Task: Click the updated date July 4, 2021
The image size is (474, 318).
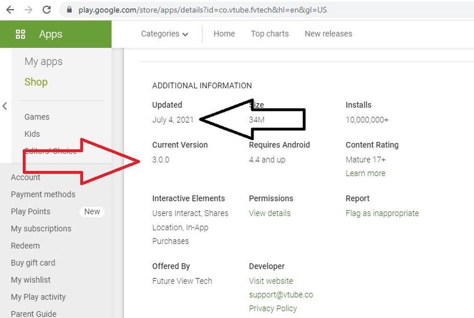Action: tap(173, 120)
